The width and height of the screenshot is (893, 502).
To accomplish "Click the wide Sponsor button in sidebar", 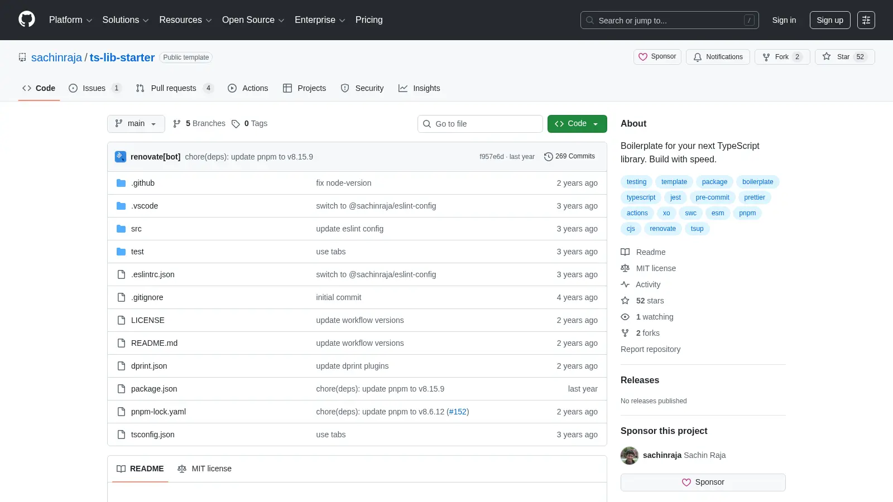I will tap(703, 482).
